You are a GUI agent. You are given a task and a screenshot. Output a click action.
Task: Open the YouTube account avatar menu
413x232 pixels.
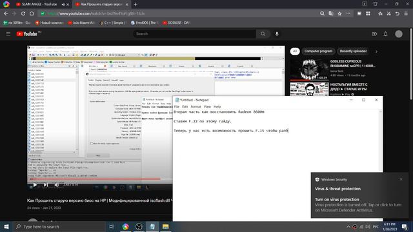point(399,34)
